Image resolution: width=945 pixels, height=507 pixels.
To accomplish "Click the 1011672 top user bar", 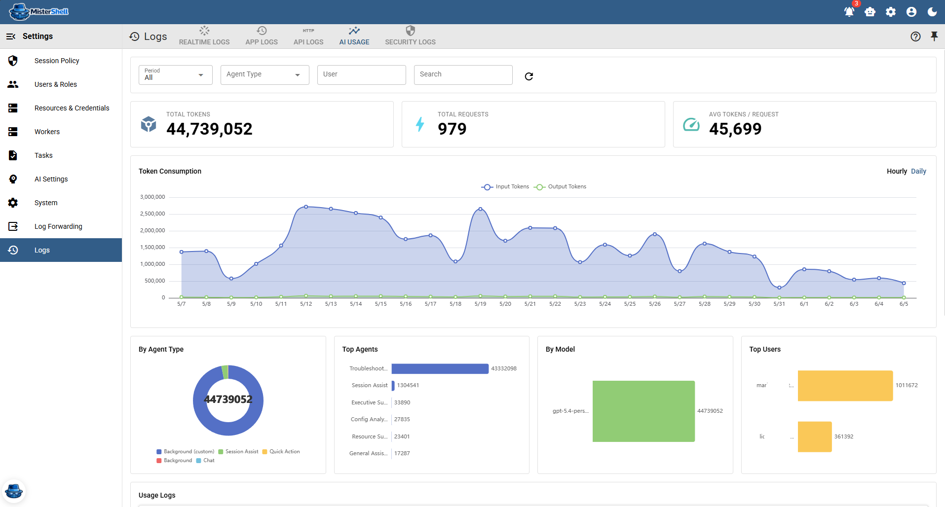I will click(x=845, y=386).
